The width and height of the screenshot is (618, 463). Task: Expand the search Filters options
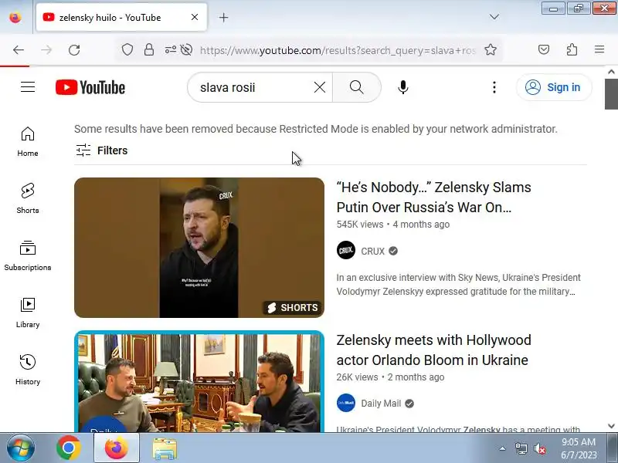102,150
